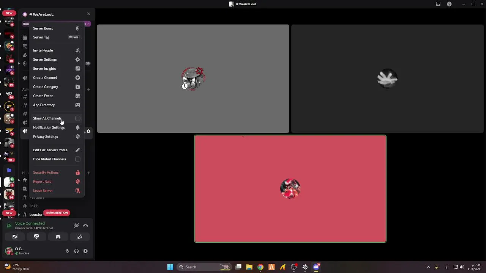Tick the Show All Channels checkbox

pyautogui.click(x=77, y=118)
